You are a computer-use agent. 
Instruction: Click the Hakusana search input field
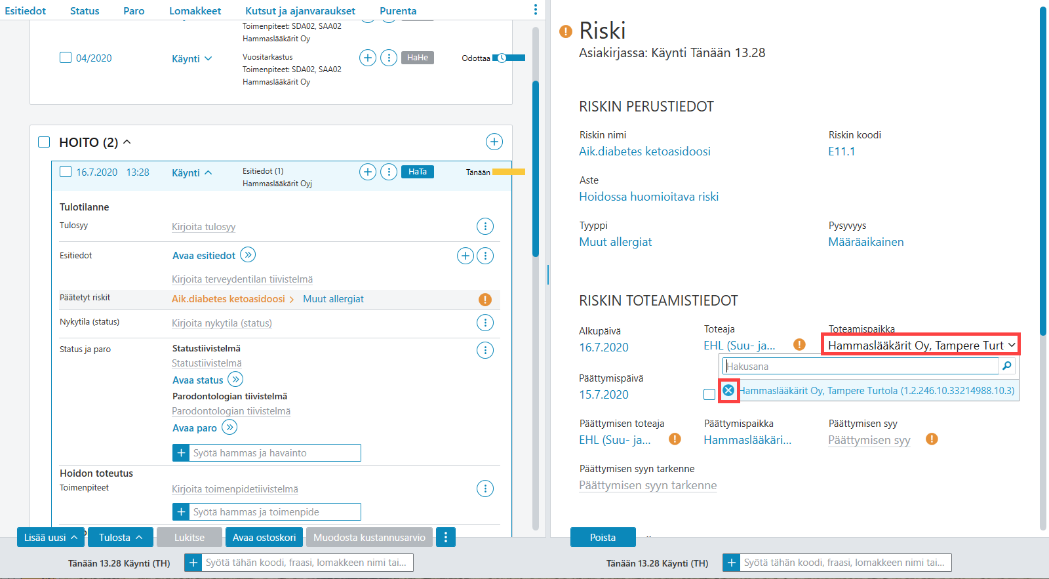tap(861, 366)
